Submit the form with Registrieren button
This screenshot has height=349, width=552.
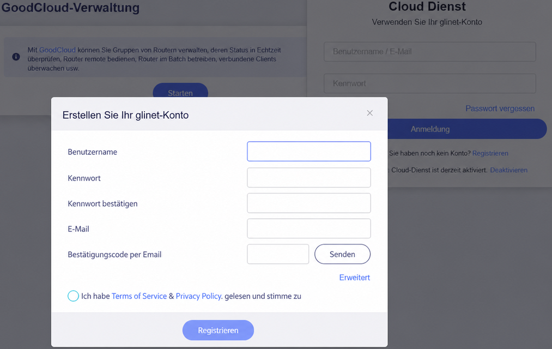218,330
